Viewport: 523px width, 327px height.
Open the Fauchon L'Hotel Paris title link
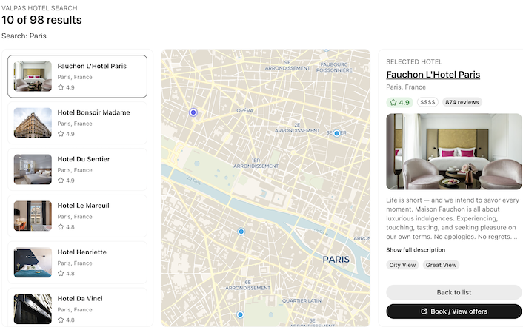coord(433,75)
